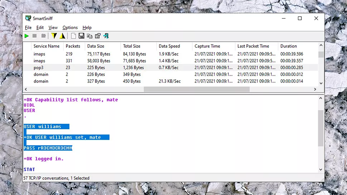This screenshot has height=195, width=347.
Task: Click the horizontal scrollbar right arrow
Action: click(x=314, y=89)
